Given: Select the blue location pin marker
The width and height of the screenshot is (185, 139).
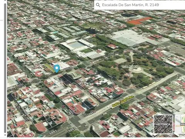Looking at the screenshot, I should [x=57, y=69].
